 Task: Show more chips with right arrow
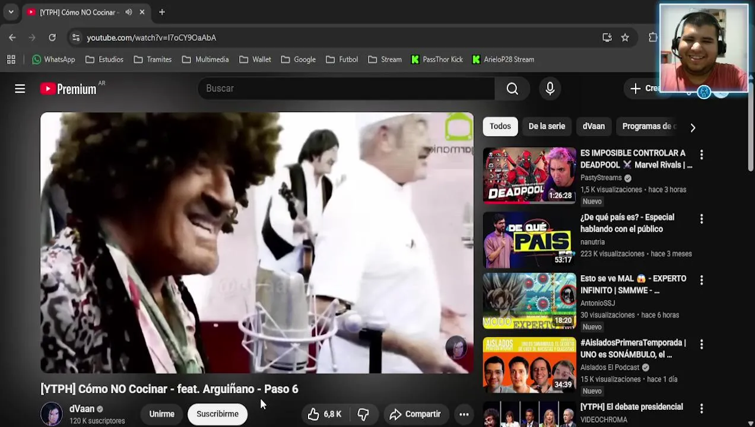click(x=693, y=127)
